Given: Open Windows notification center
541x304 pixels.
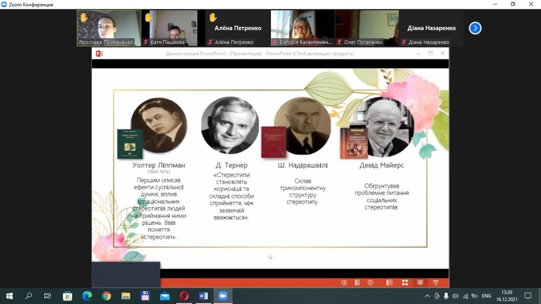Looking at the screenshot, I should [x=528, y=296].
